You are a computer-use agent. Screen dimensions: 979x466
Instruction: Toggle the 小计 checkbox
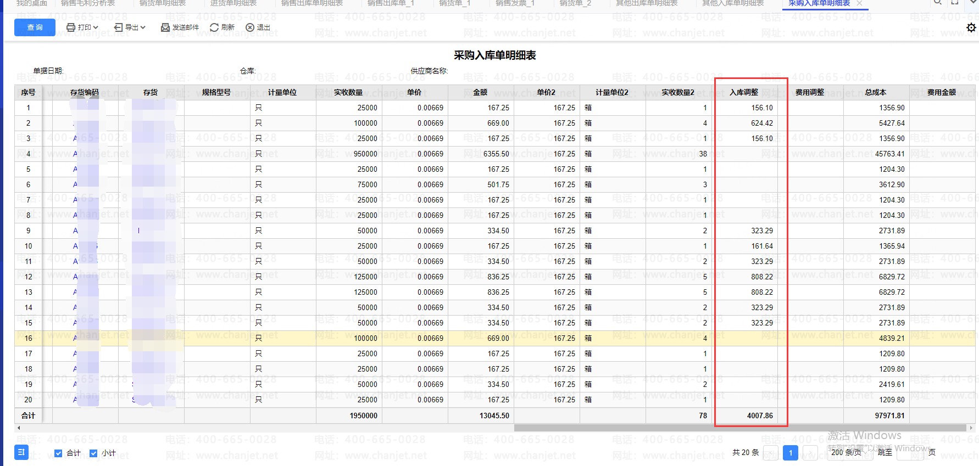(93, 453)
